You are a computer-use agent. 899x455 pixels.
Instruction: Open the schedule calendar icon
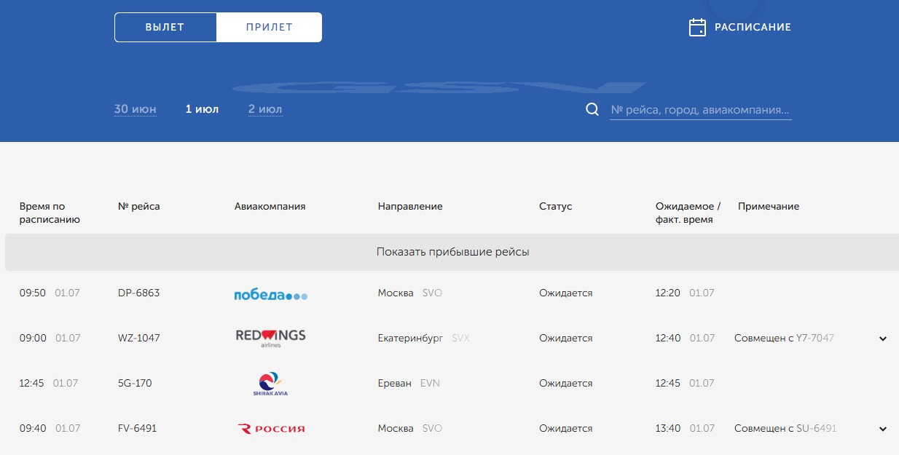pos(697,27)
